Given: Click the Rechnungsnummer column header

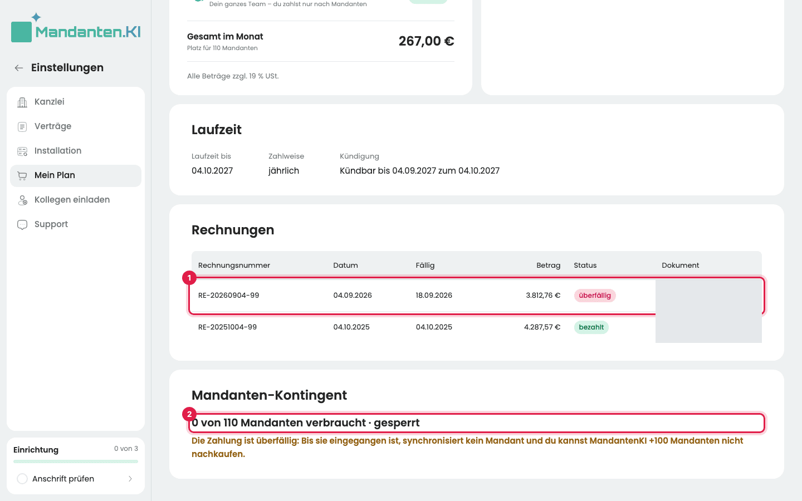Looking at the screenshot, I should pos(234,266).
